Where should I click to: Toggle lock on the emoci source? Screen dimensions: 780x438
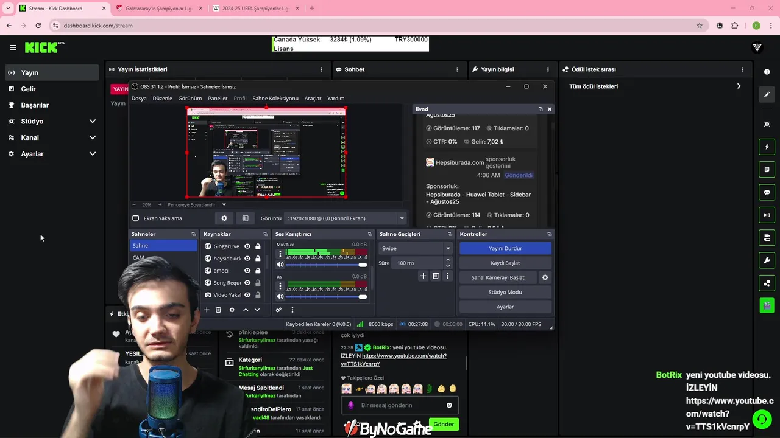click(258, 271)
